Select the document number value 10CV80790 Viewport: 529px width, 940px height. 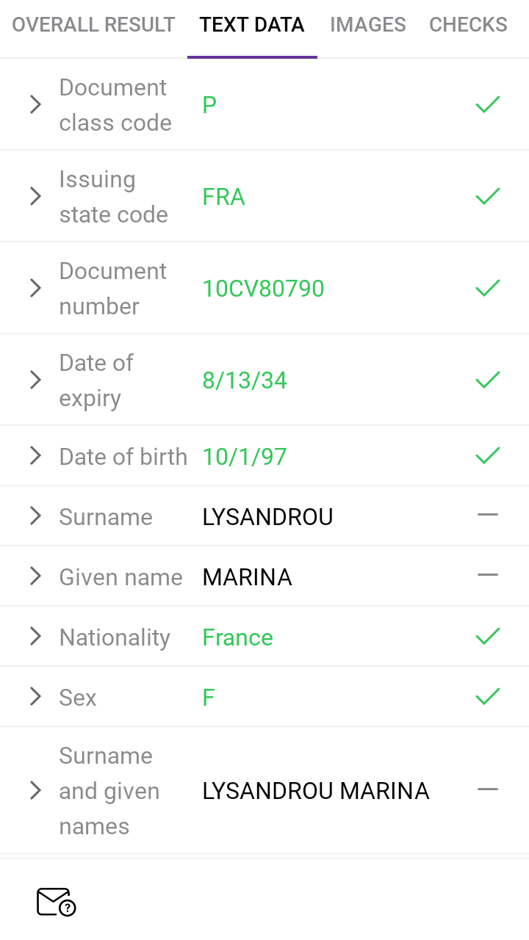pos(263,289)
